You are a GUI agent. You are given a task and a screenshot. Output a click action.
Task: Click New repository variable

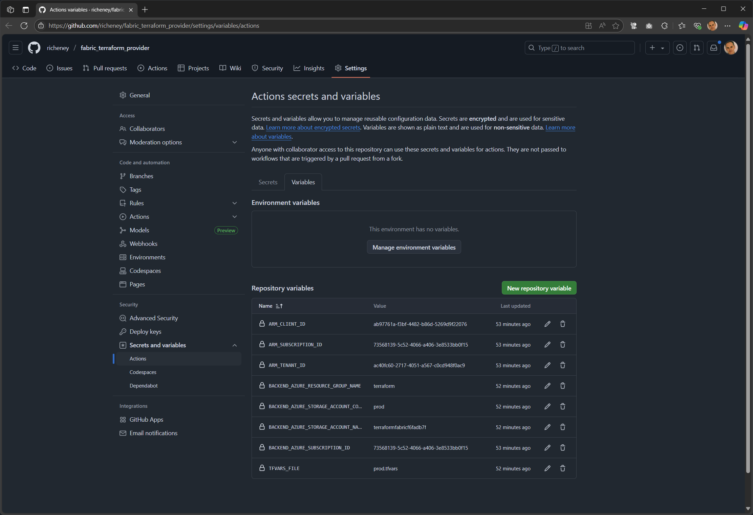tap(538, 288)
